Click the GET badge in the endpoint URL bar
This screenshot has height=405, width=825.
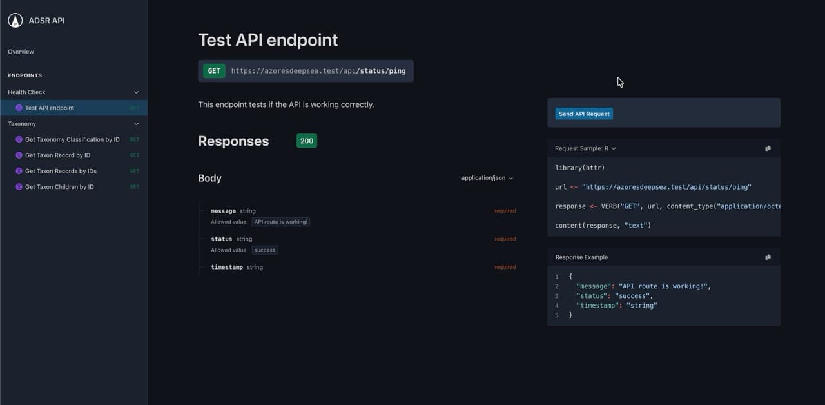(x=213, y=71)
